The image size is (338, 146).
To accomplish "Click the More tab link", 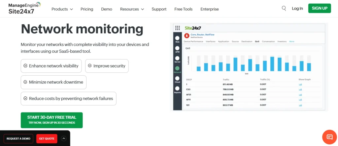I will (292, 41).
